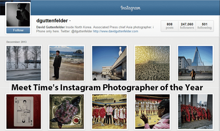Expand the dropdown arrow beside dguttenfelder username
The width and height of the screenshot is (220, 131).
pos(70,21)
